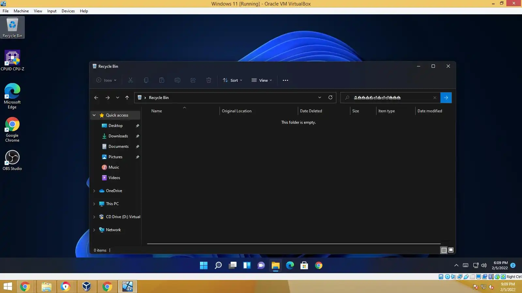Image resolution: width=522 pixels, height=293 pixels.
Task: Launch Microsoft Edge from Windows 11 taskbar
Action: [290, 266]
